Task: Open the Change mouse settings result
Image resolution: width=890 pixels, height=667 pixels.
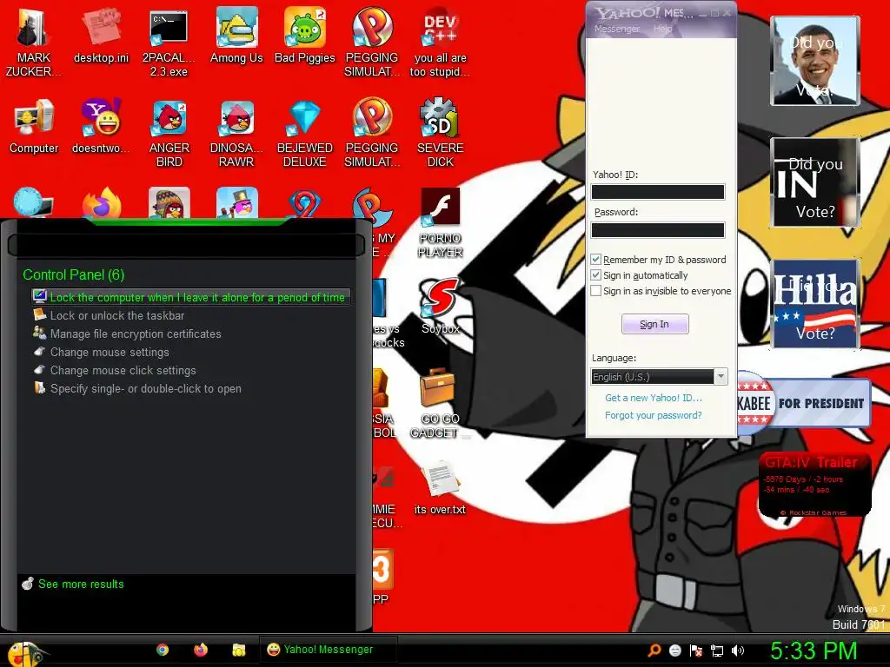Action: (x=109, y=352)
